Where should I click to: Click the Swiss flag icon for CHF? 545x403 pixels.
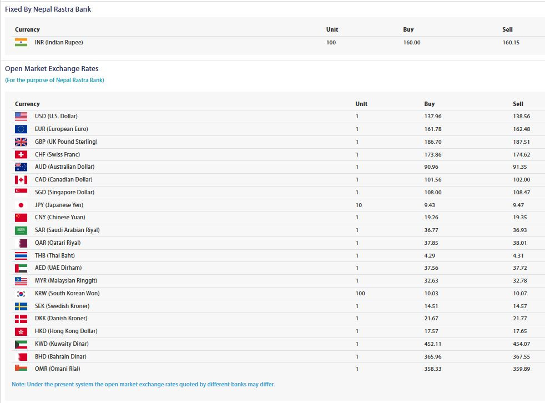21,154
